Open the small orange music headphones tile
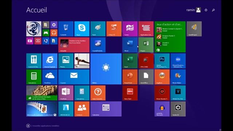 [x=54, y=33]
